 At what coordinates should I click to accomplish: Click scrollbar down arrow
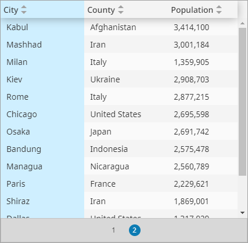pyautogui.click(x=242, y=213)
